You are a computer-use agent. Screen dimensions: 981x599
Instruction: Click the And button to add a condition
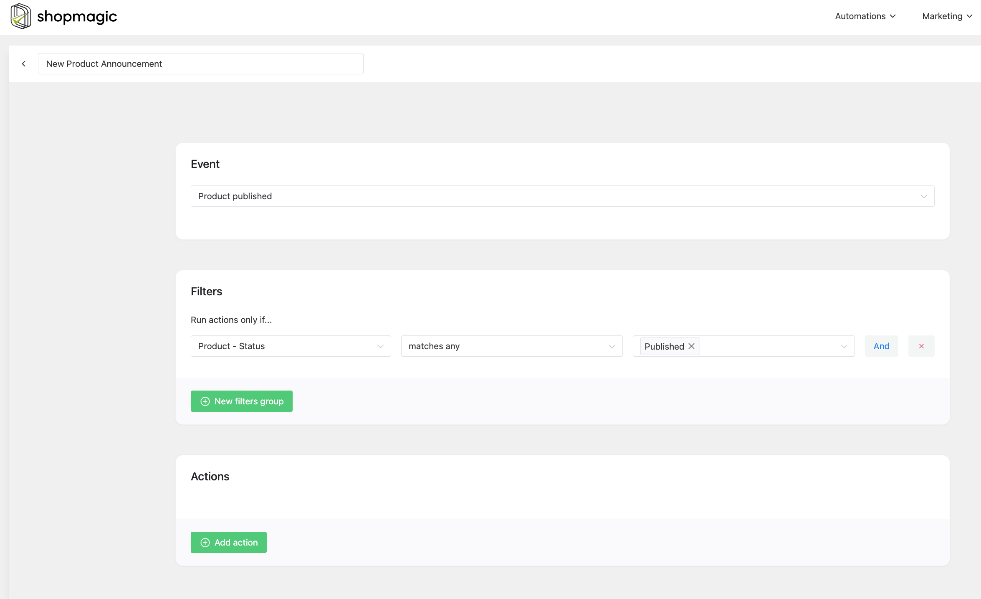click(x=881, y=346)
